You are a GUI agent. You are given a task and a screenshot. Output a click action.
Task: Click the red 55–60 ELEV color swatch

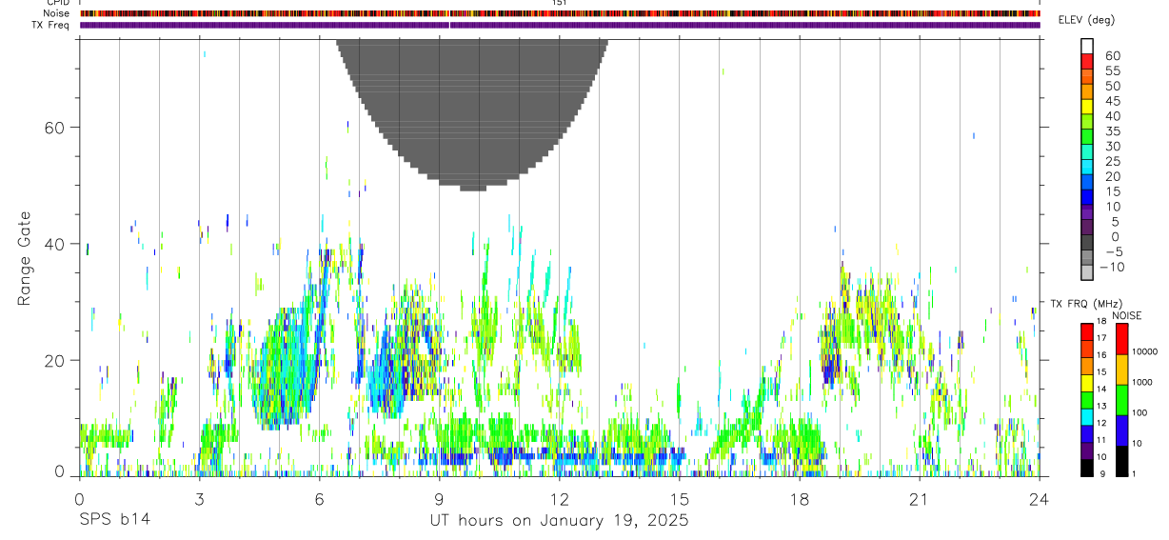[x=1087, y=61]
